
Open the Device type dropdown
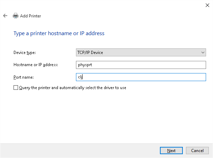(140, 53)
